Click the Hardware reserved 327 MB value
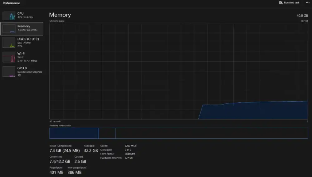The image size is (312, 177). (129, 158)
